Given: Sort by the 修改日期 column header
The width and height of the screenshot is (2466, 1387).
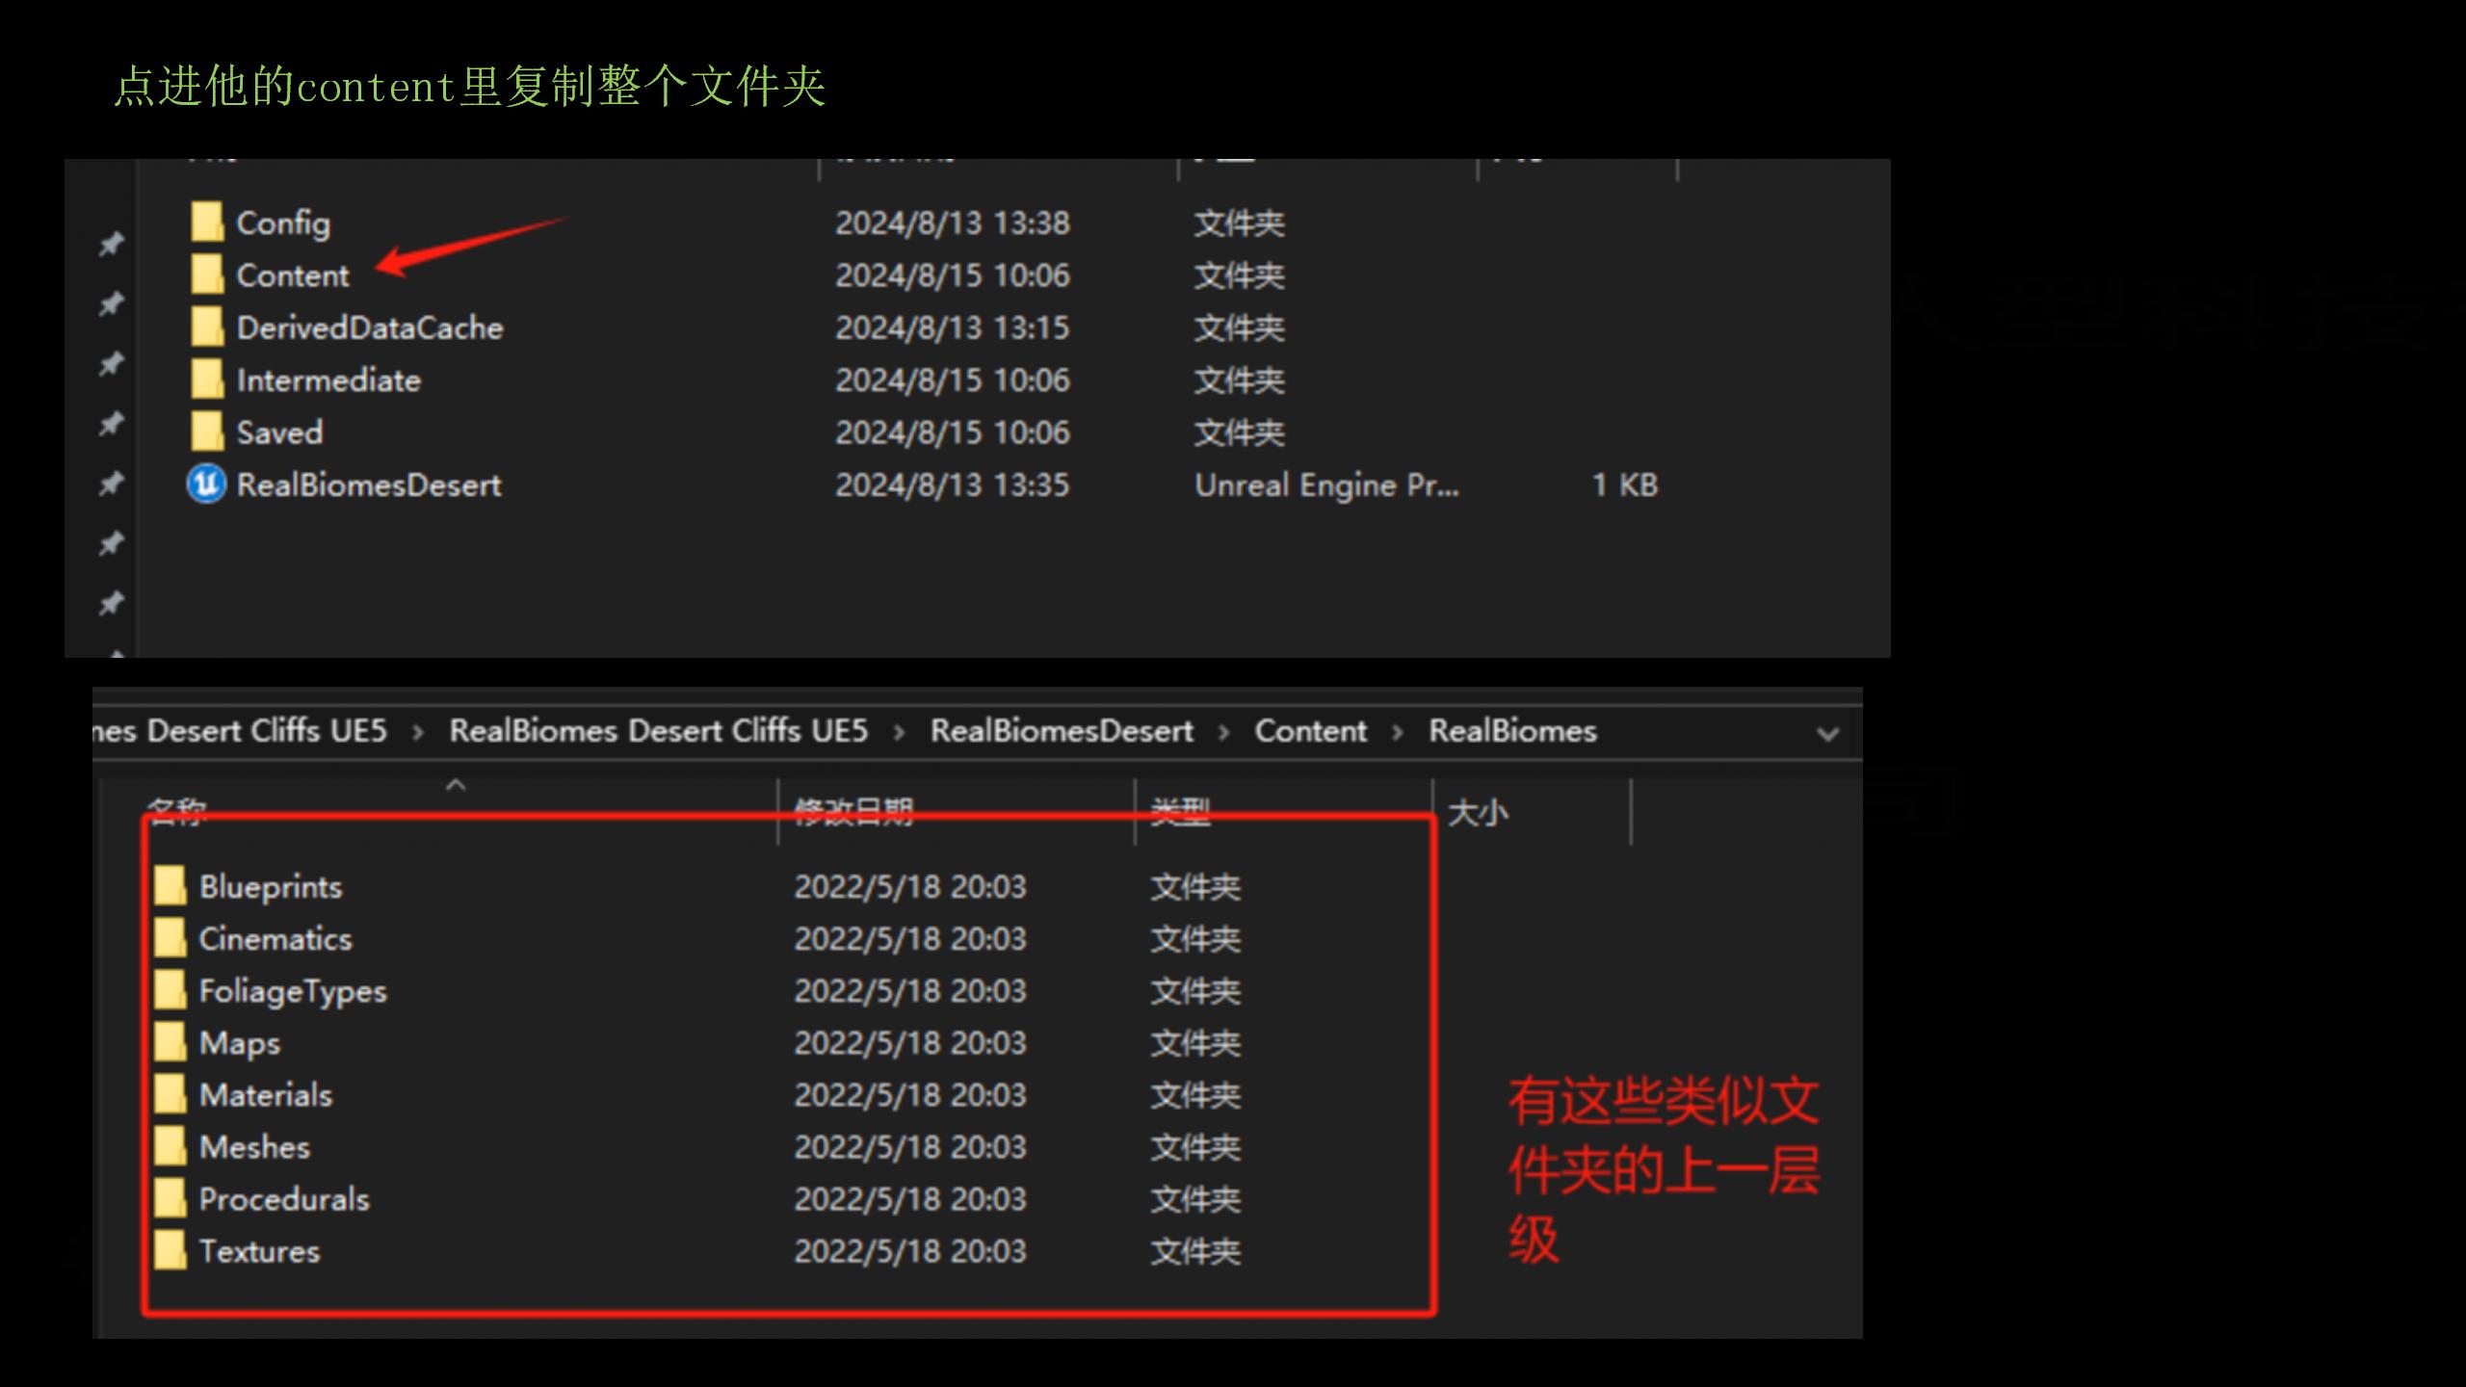Looking at the screenshot, I should [x=853, y=813].
